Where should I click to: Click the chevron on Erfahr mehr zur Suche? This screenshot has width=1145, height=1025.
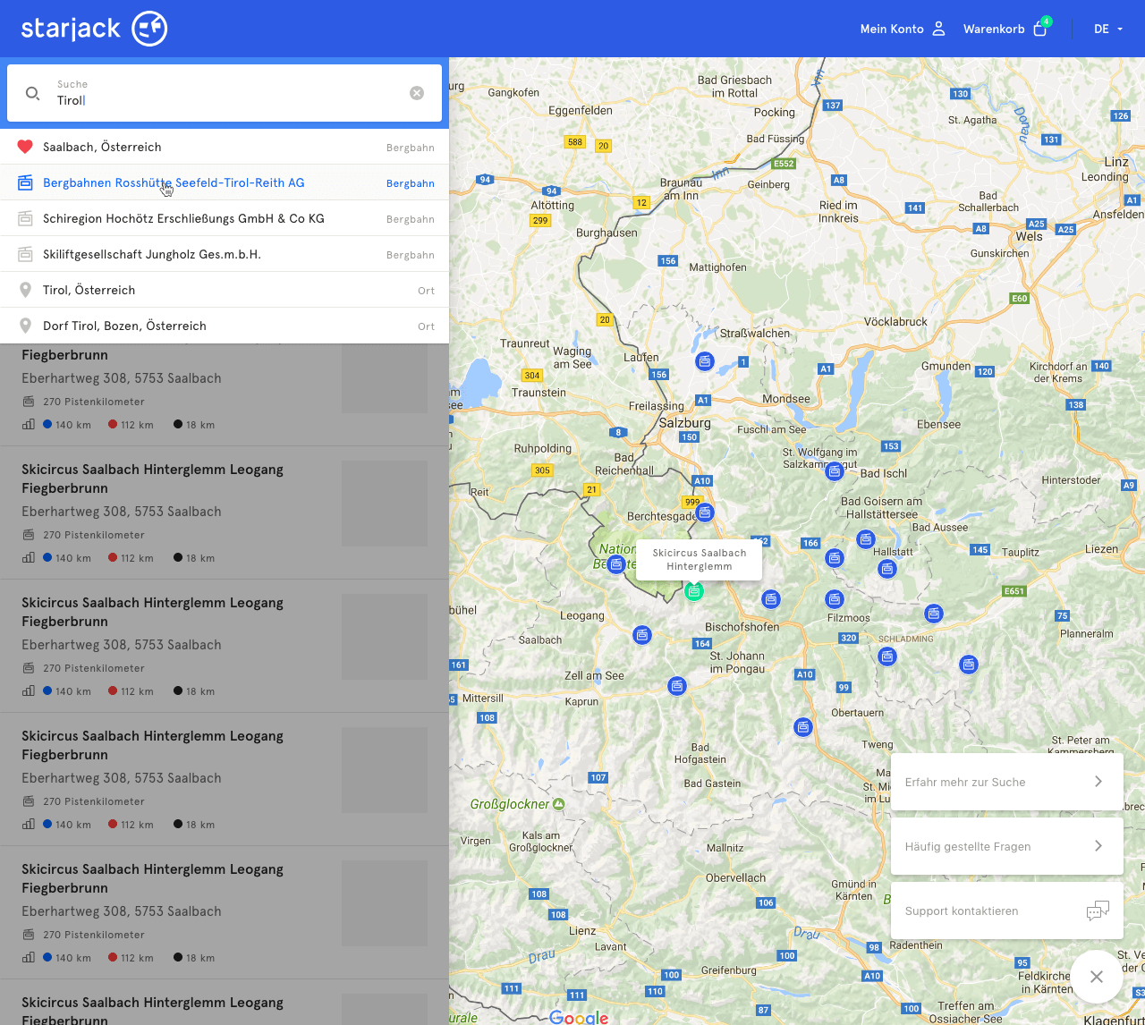(1098, 782)
